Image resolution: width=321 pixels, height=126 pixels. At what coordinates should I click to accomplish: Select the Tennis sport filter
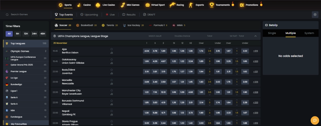(110, 25)
